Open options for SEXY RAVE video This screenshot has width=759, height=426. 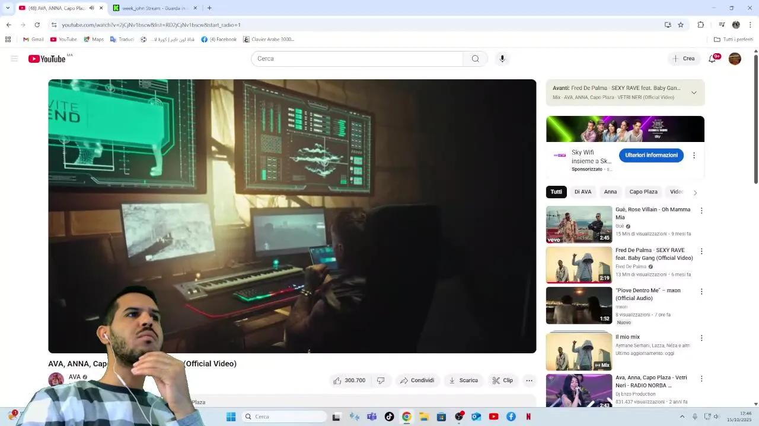[701, 251]
